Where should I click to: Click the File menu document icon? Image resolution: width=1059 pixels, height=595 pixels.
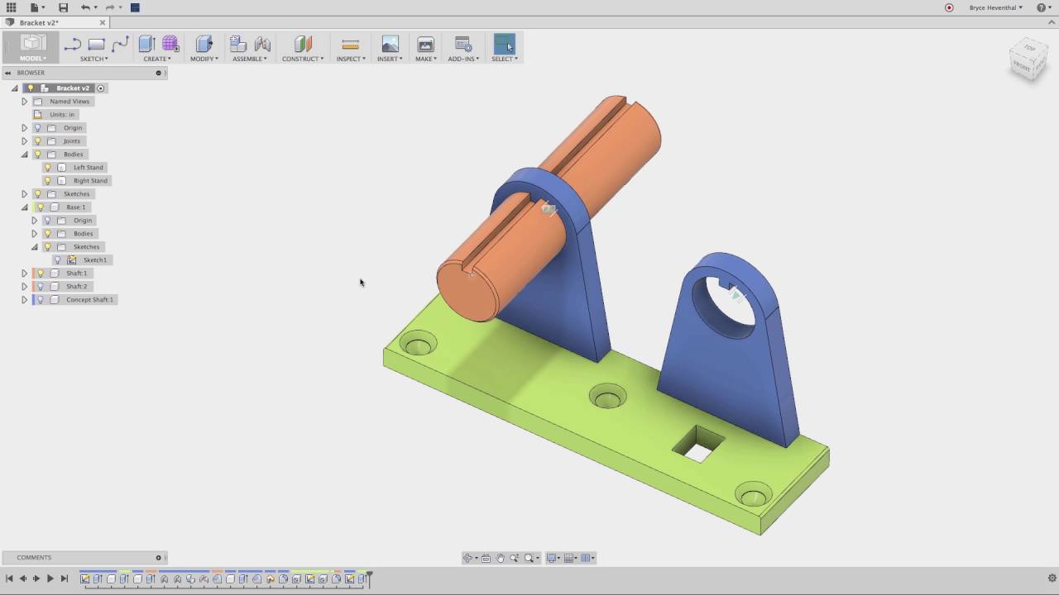tap(36, 7)
